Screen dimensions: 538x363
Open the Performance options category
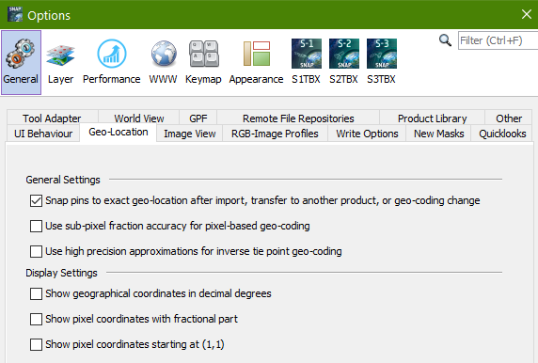click(112, 62)
